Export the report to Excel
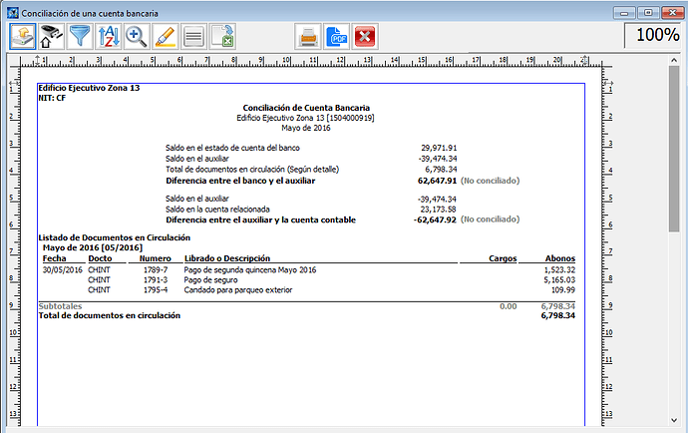The width and height of the screenshot is (688, 433). [223, 38]
